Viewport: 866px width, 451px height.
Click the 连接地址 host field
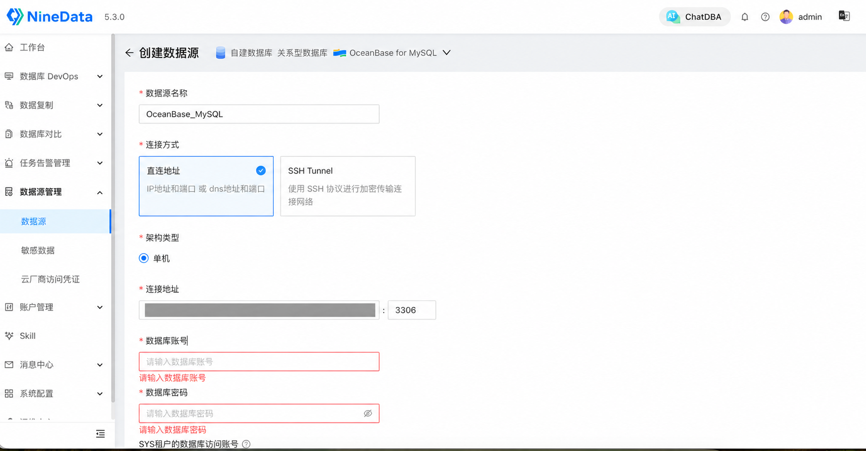259,310
